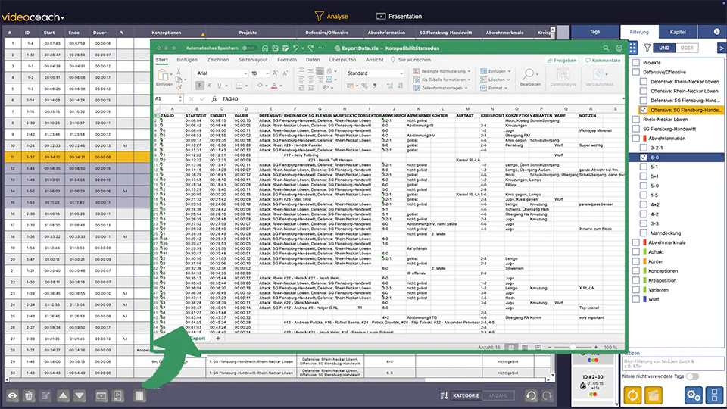Open the Format dropdown in Excel ribbon

[494, 88]
